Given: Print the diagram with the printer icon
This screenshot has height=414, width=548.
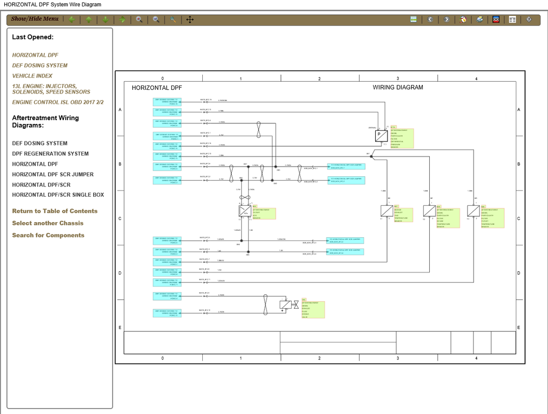Looking at the screenshot, I should [x=480, y=20].
